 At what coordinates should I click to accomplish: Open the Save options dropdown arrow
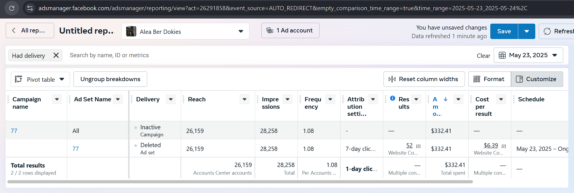(x=526, y=31)
